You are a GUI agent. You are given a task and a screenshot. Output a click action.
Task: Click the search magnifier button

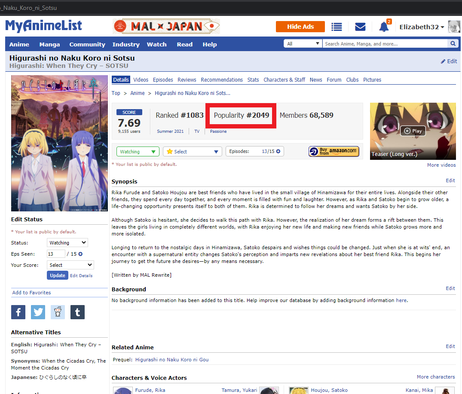click(453, 44)
